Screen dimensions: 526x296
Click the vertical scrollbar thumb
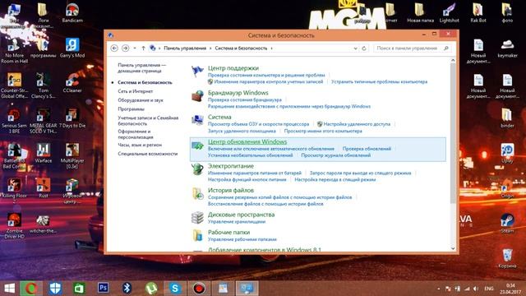pyautogui.click(x=453, y=133)
